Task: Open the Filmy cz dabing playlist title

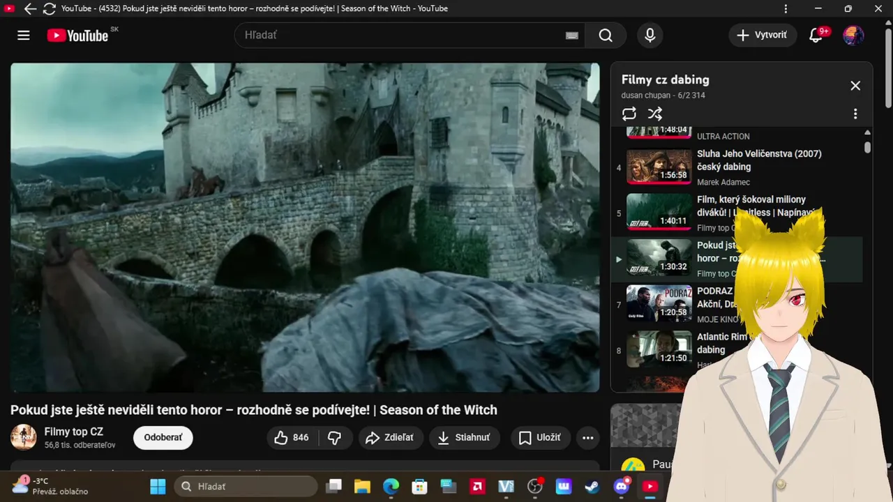Action: point(666,79)
